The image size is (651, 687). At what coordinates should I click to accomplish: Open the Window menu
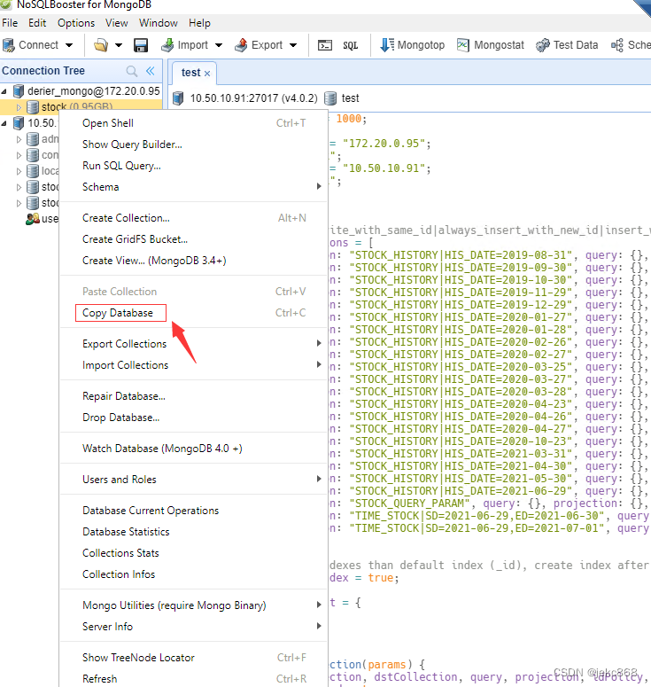point(158,23)
